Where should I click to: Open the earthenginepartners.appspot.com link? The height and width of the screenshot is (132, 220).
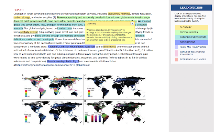pos(53,65)
